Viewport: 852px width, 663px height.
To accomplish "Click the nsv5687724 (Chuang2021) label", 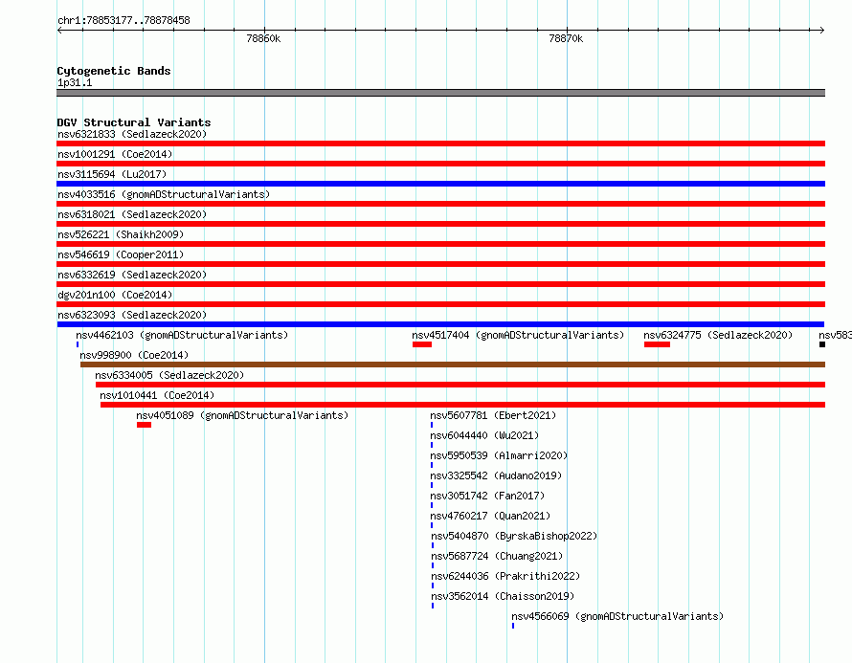I will coord(497,556).
